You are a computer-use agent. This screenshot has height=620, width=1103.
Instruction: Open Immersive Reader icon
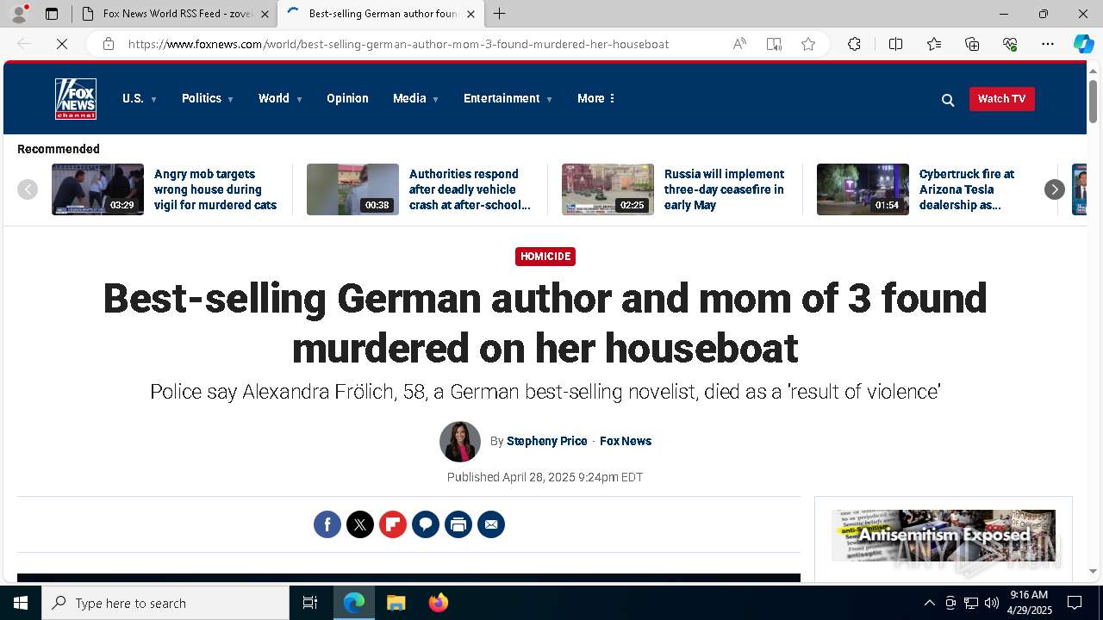click(774, 44)
